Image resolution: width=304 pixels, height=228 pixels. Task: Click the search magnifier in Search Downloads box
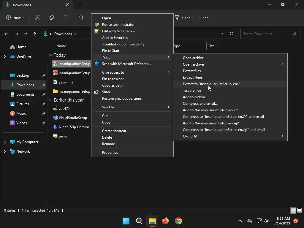coord(294,34)
